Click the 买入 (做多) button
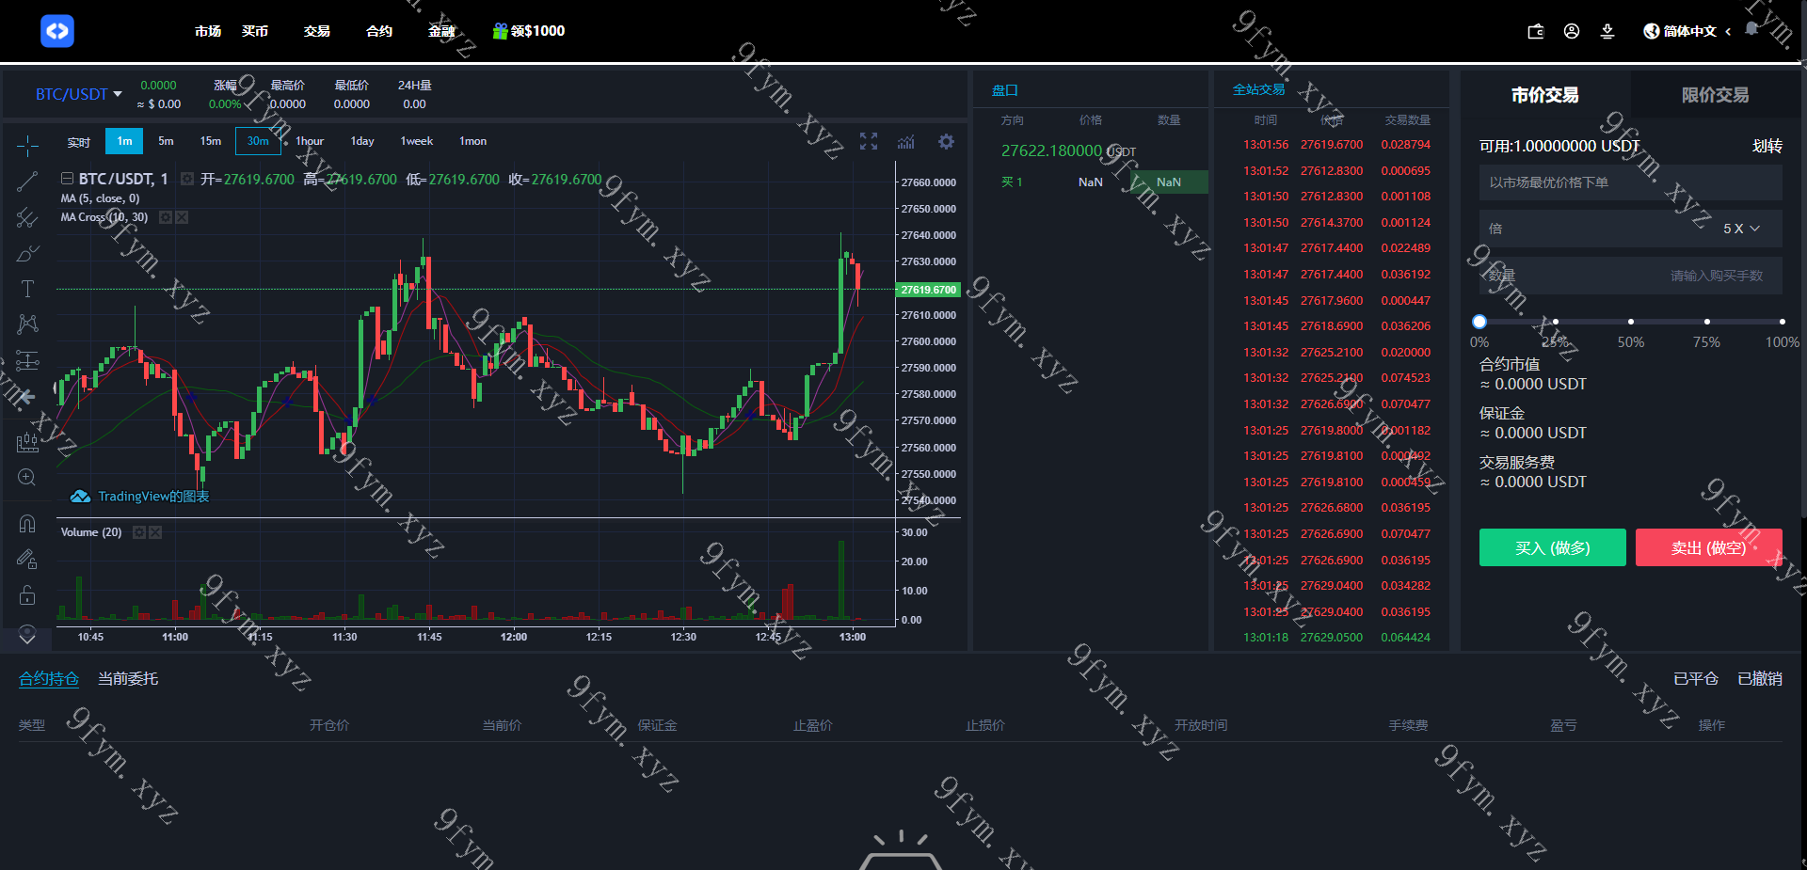Image resolution: width=1807 pixels, height=870 pixels. pos(1553,547)
